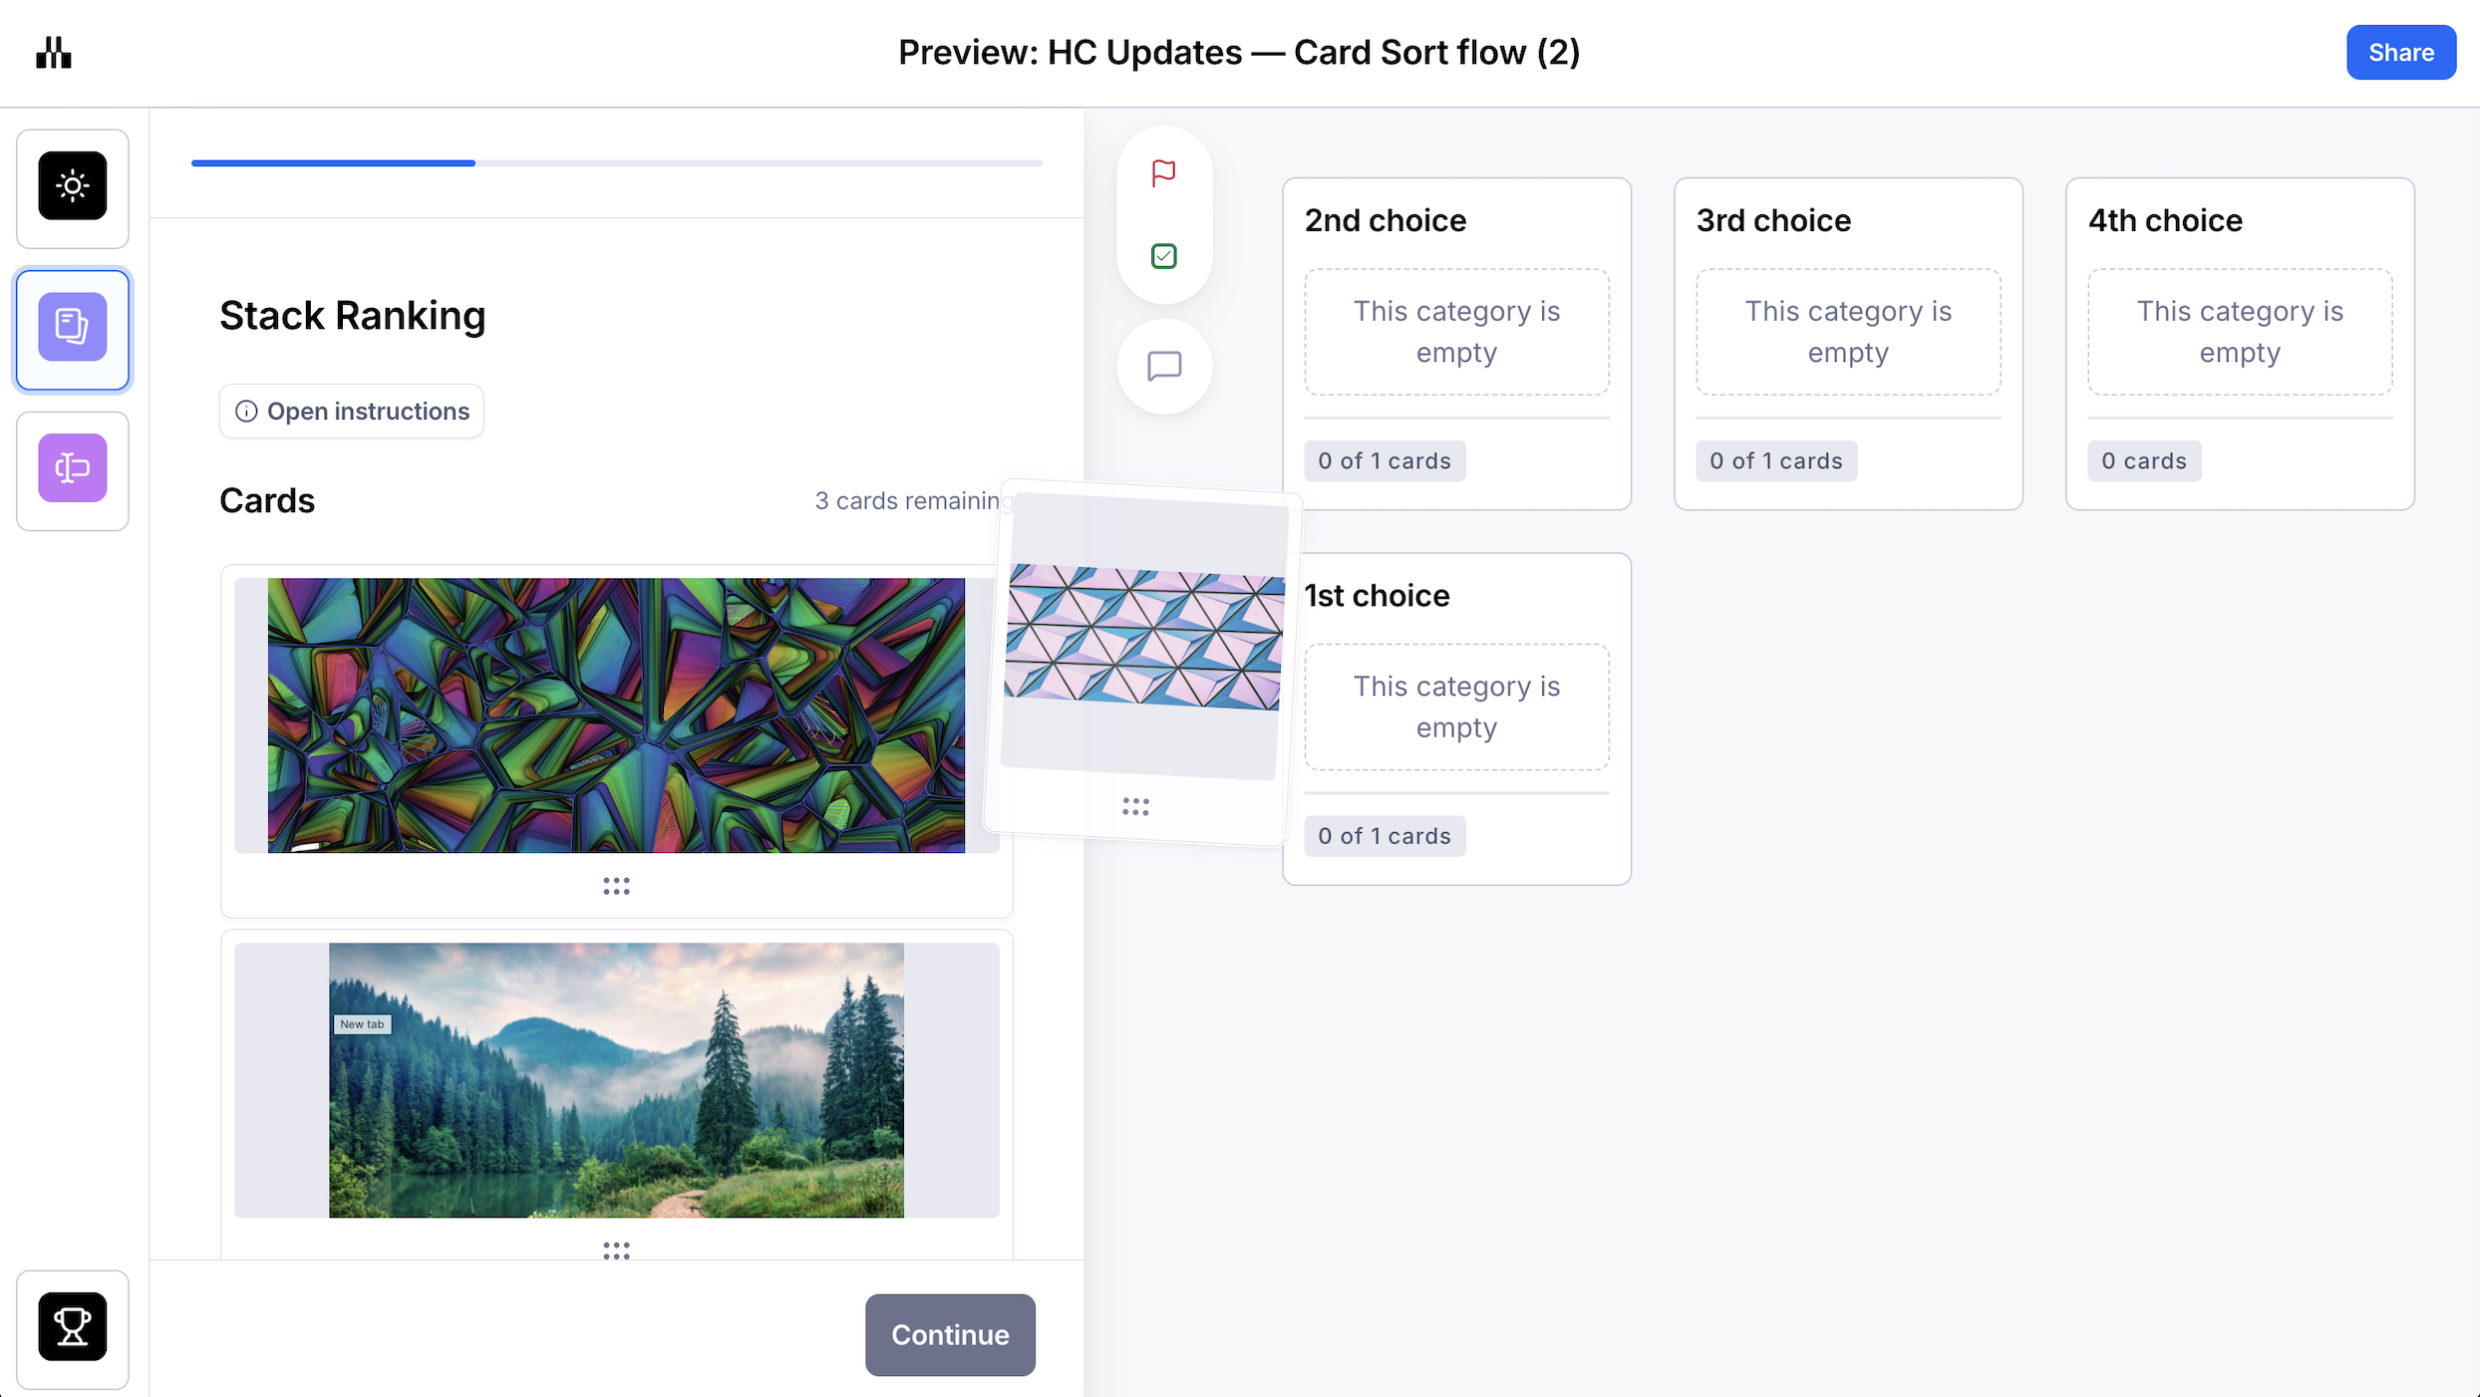Click the info icon in Open instructions
The height and width of the screenshot is (1397, 2480).
coord(246,412)
